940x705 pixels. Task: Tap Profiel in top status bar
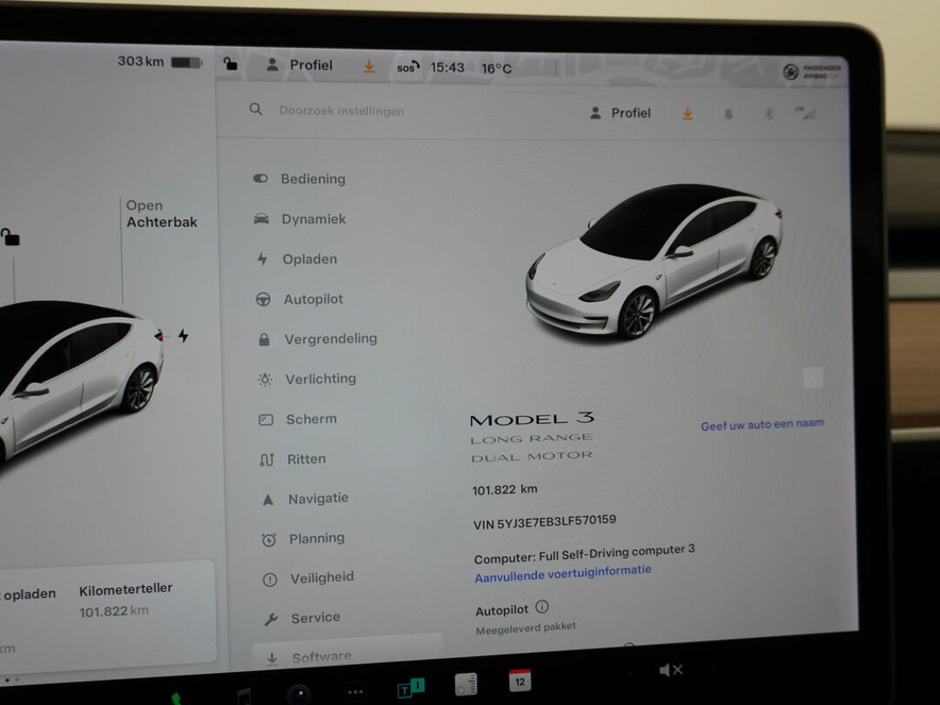tap(299, 64)
